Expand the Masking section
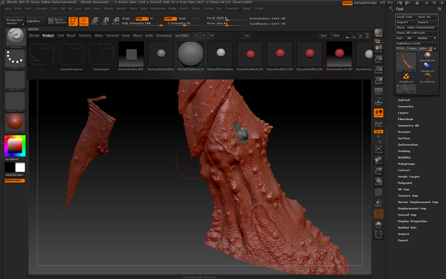This screenshot has height=279, width=446. 404,151
